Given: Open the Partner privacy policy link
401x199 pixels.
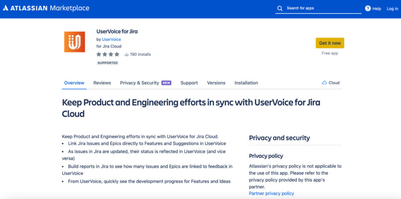Looking at the screenshot, I should [x=271, y=194].
